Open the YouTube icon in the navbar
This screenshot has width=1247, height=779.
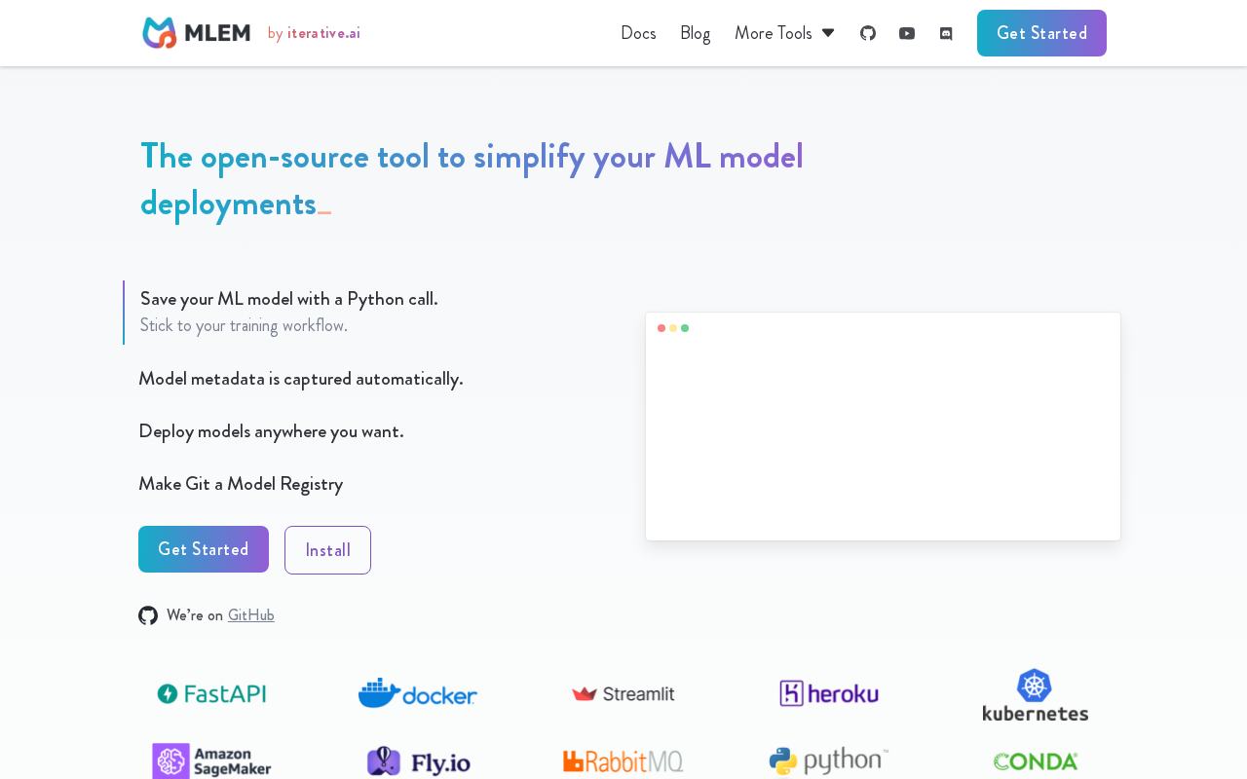907,33
